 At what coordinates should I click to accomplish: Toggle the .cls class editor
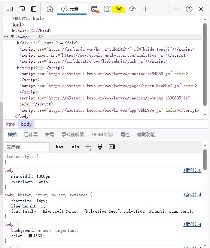74,147
